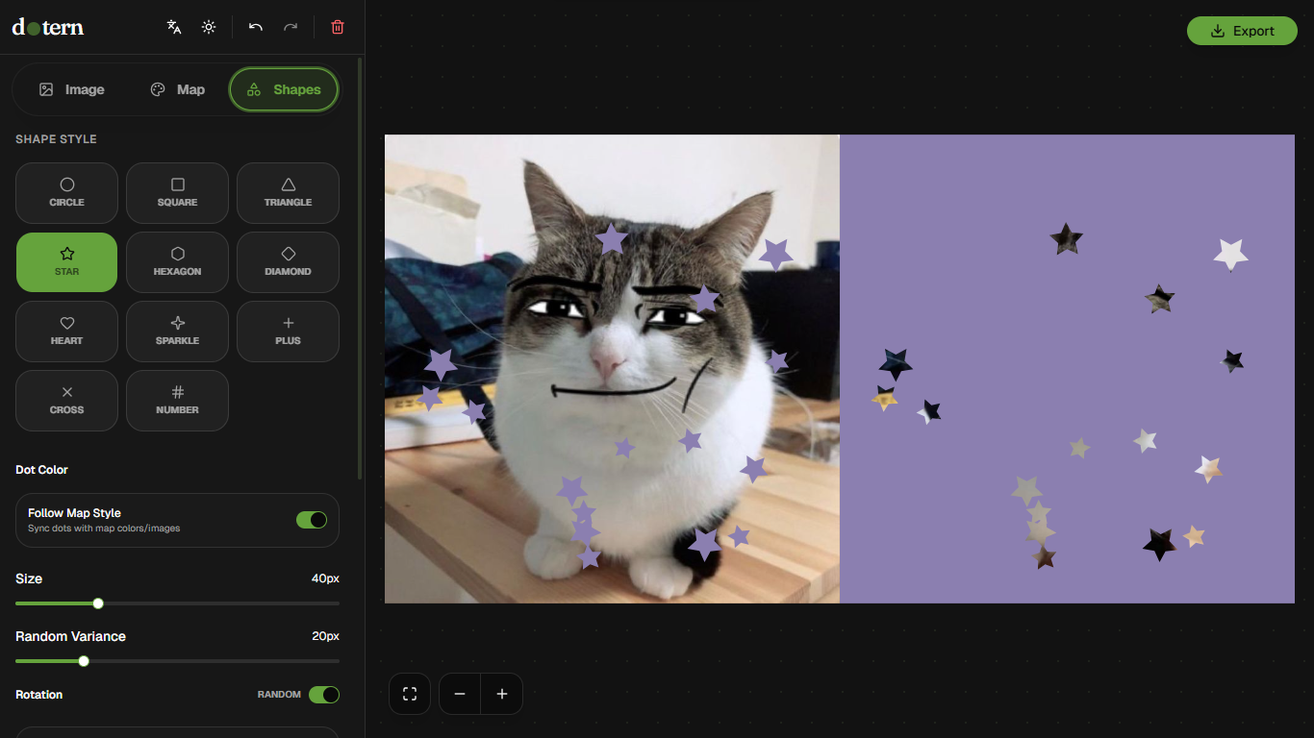Switch to the Map tab
The image size is (1314, 738).
click(x=178, y=89)
